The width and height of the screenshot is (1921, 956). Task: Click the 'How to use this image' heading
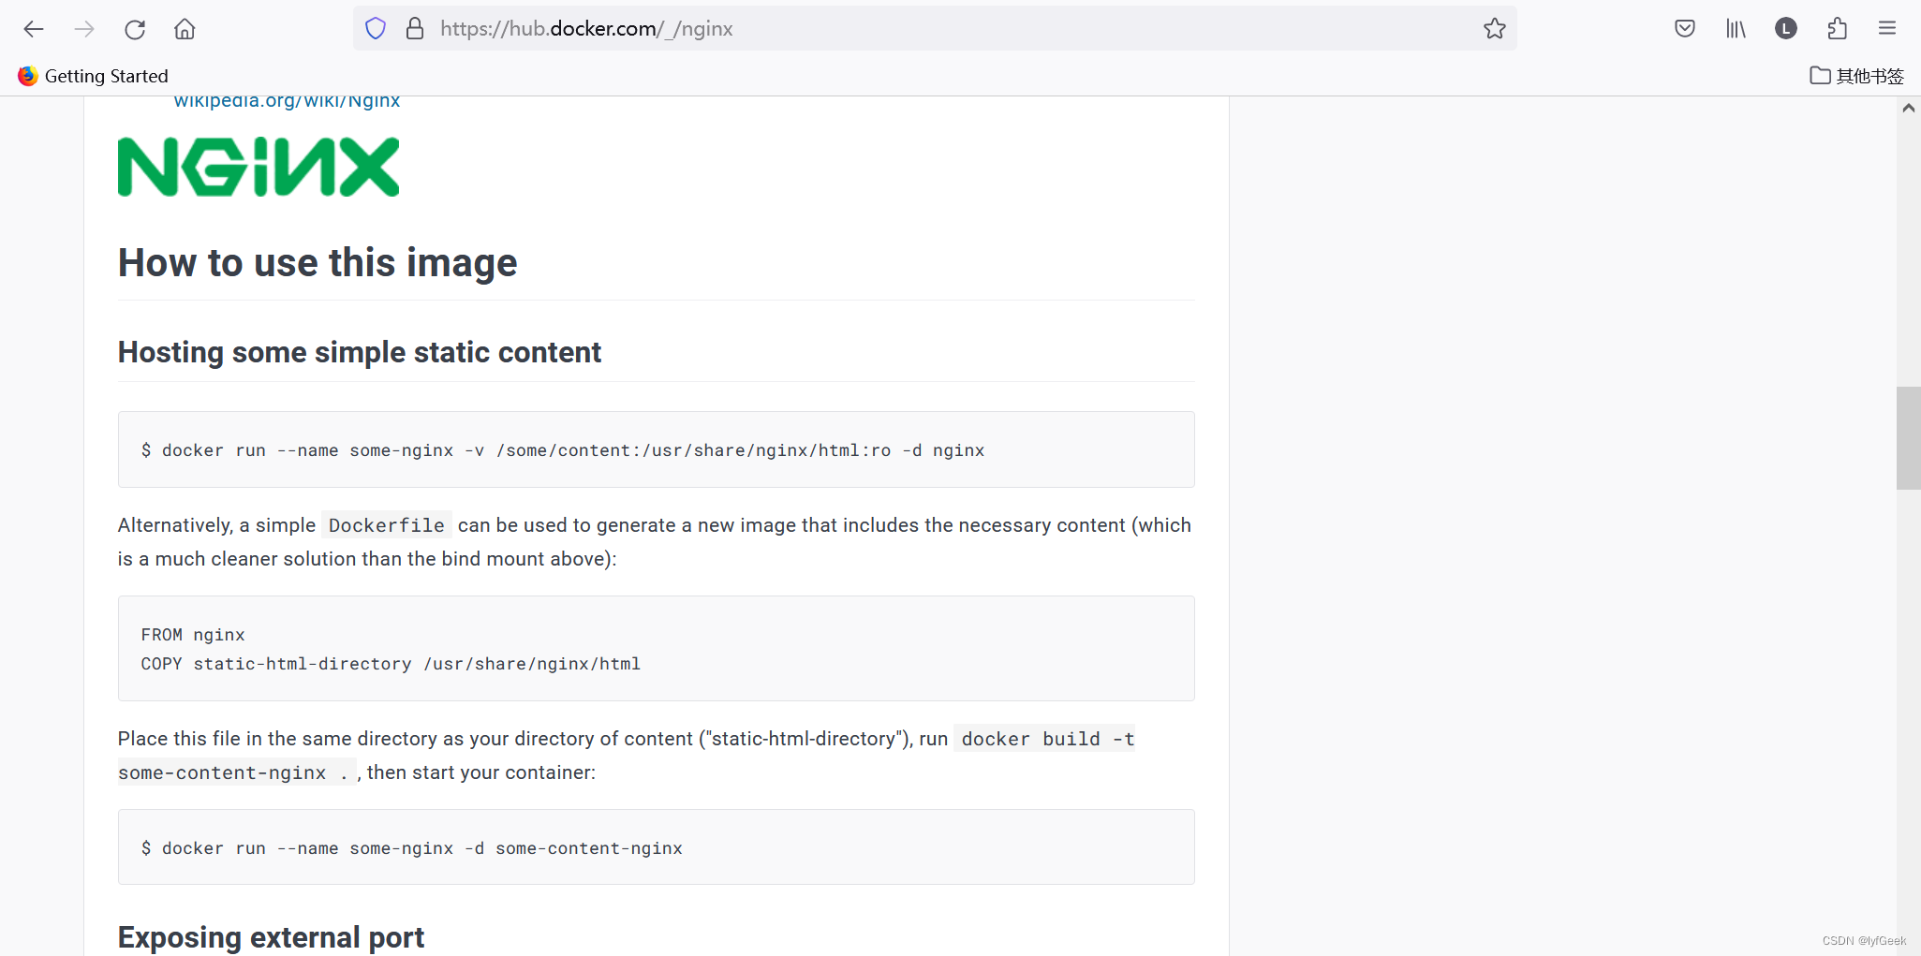318,263
